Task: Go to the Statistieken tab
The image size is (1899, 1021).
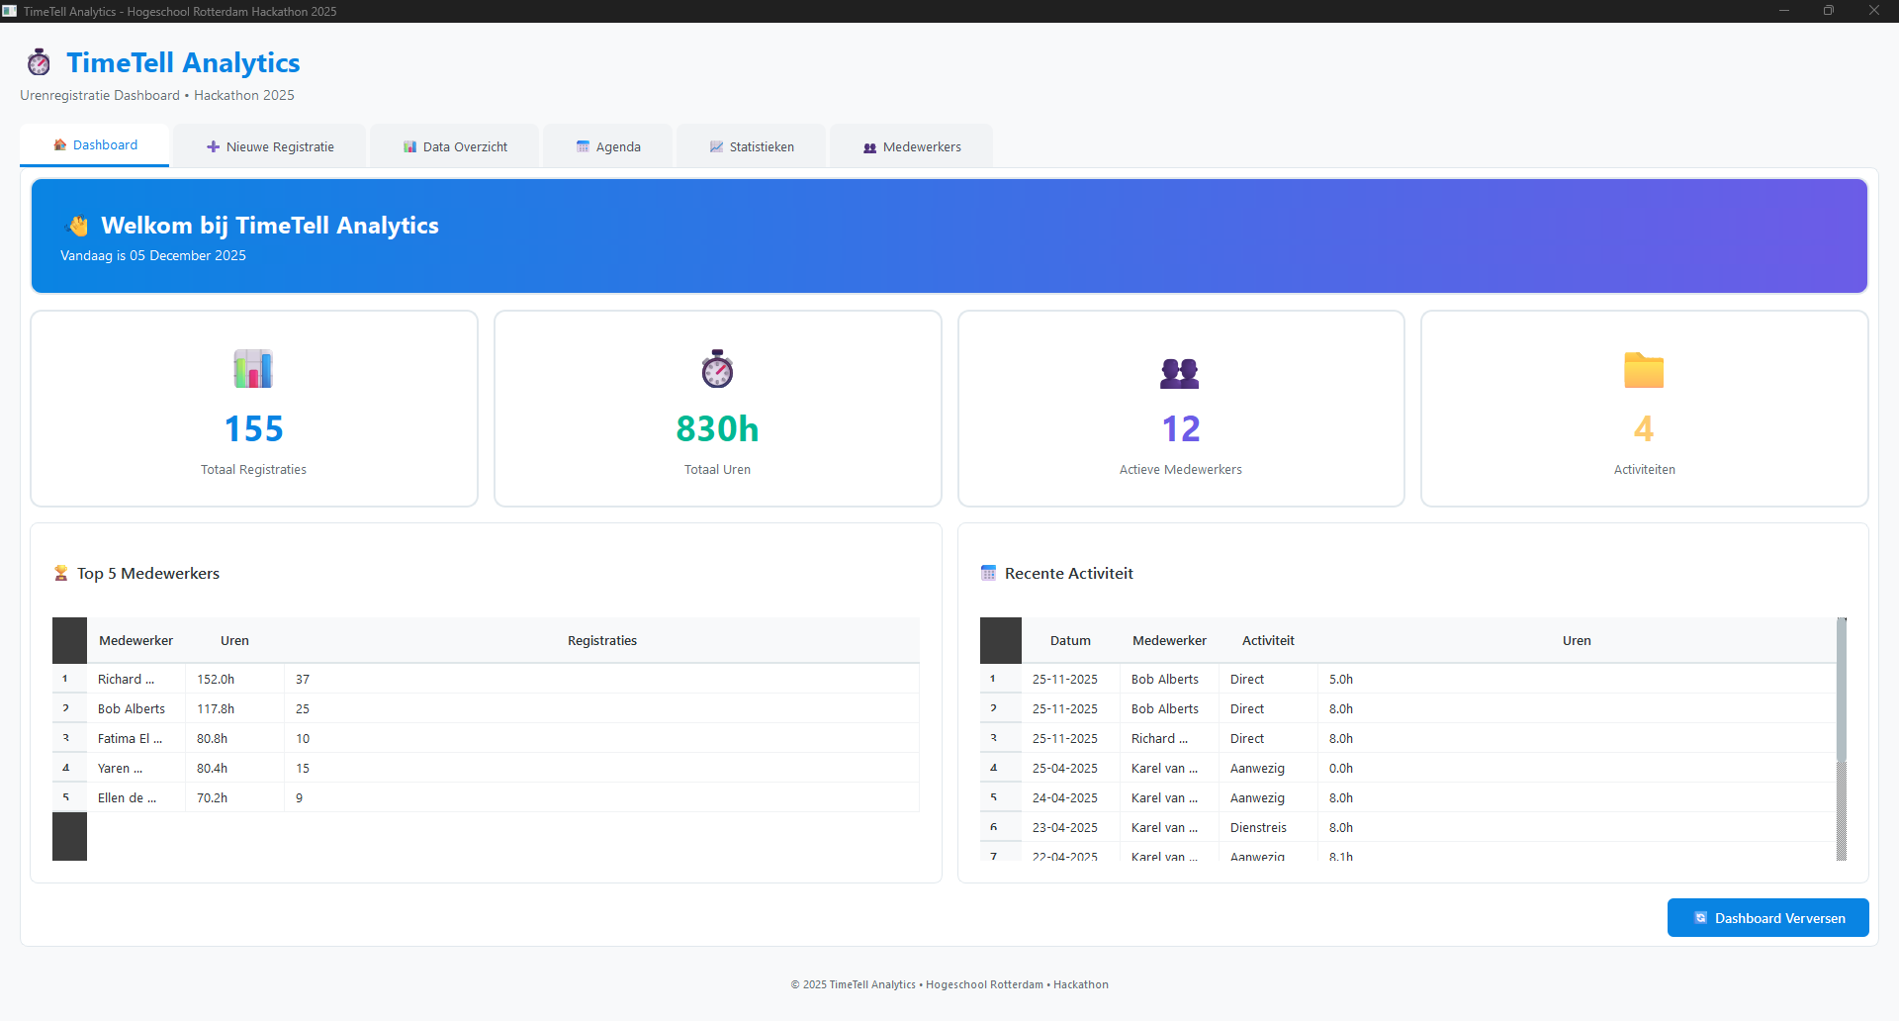Action: [752, 146]
